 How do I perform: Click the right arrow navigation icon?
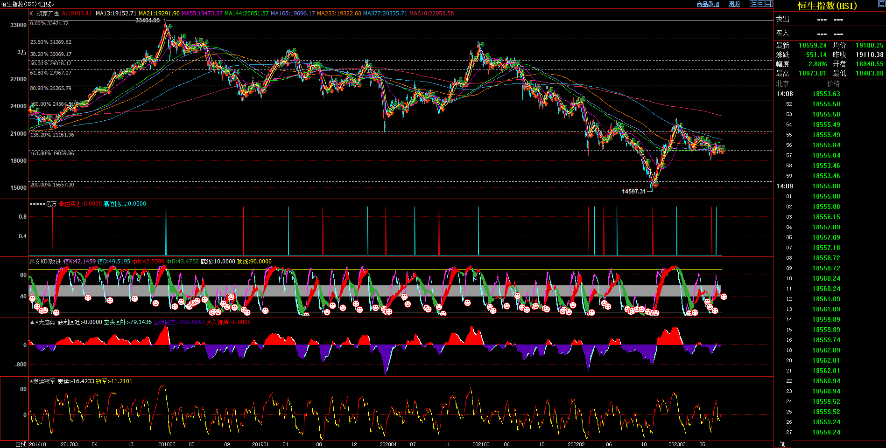pyautogui.click(x=761, y=4)
